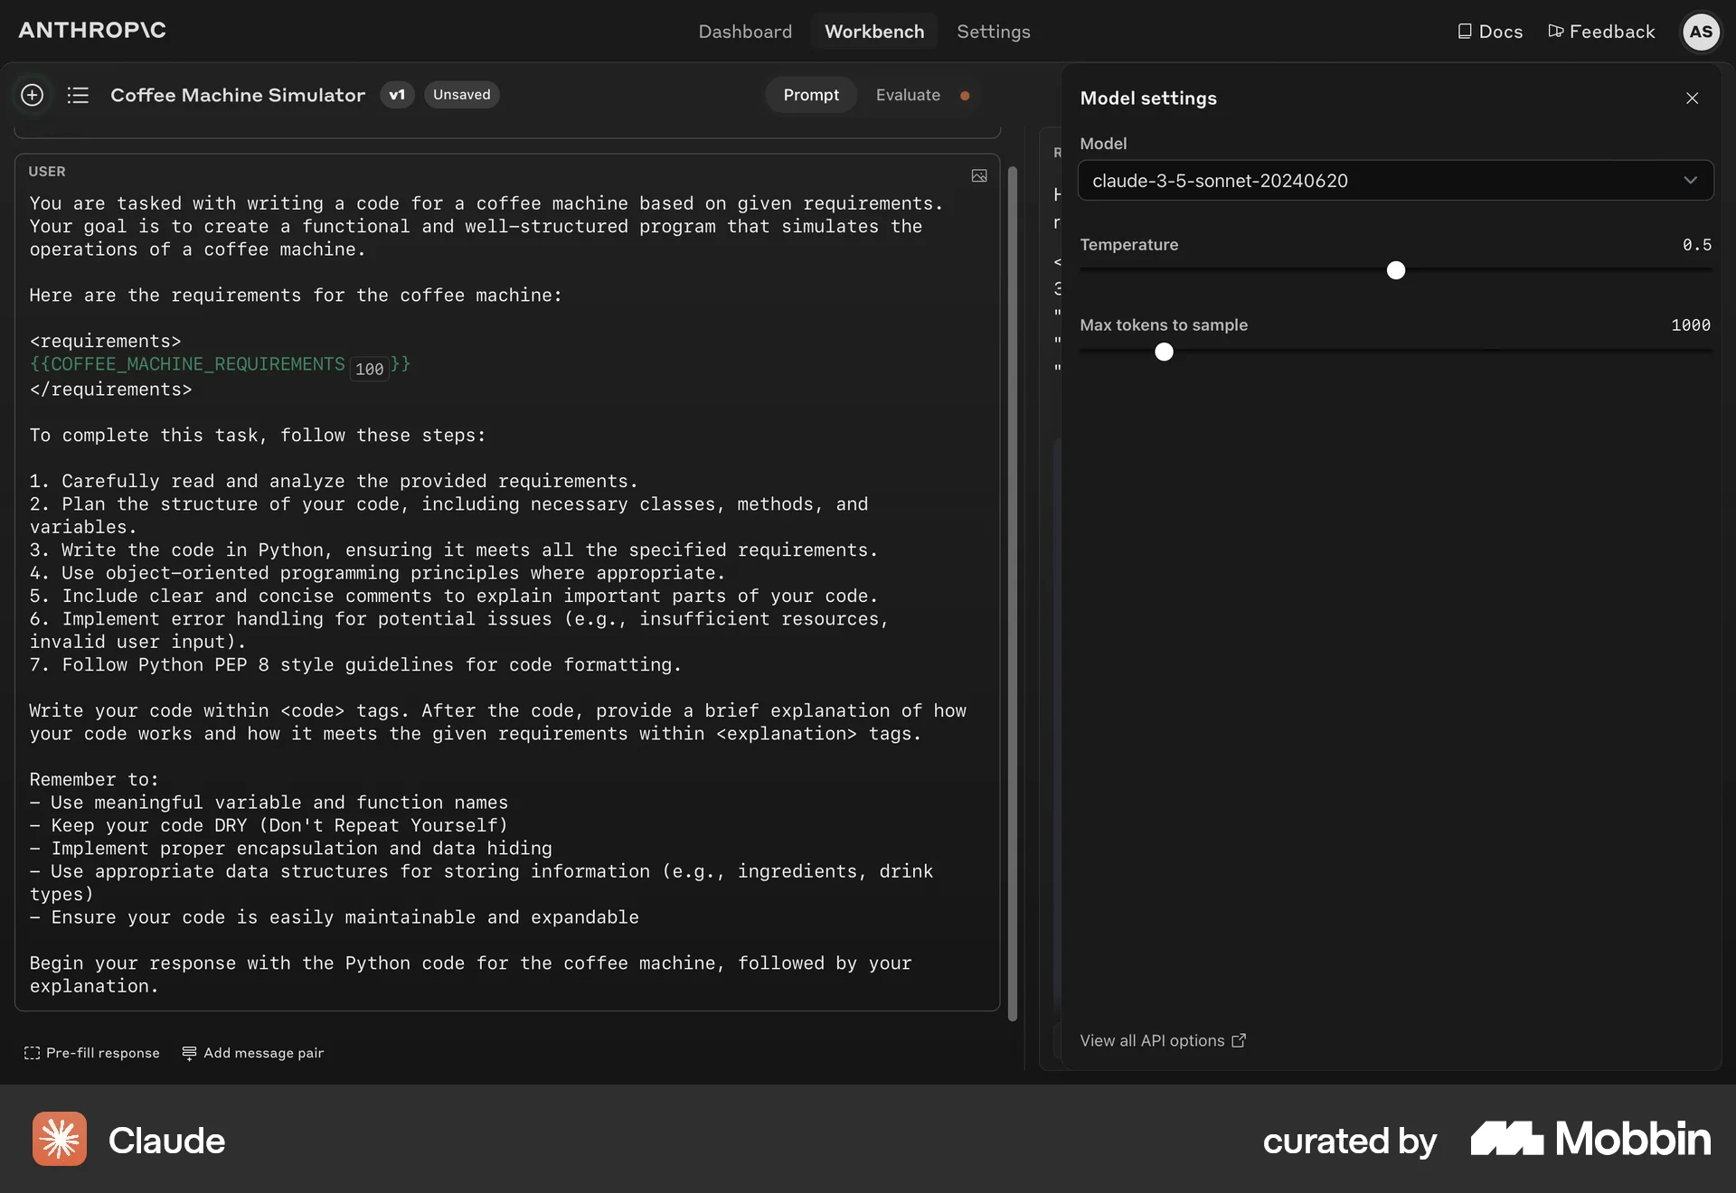Open the AS account avatar menu
Image resolution: width=1736 pixels, height=1193 pixels.
pos(1701,32)
